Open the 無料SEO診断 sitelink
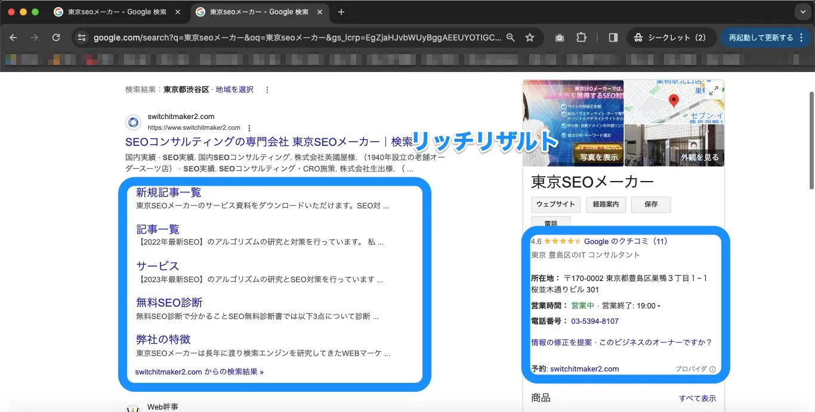Viewport: 815px width, 412px height. (169, 302)
